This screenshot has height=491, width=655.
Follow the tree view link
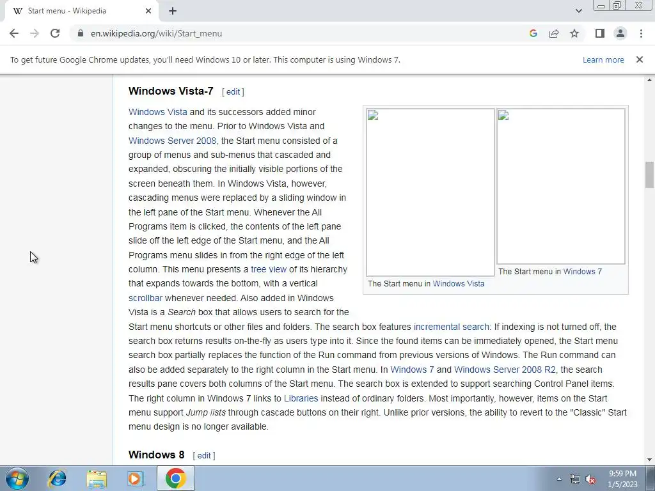(x=269, y=269)
